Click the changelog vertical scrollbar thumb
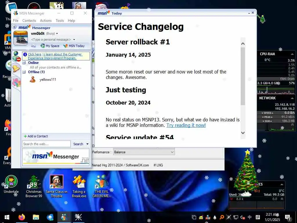297x223 pixels. 243,76
